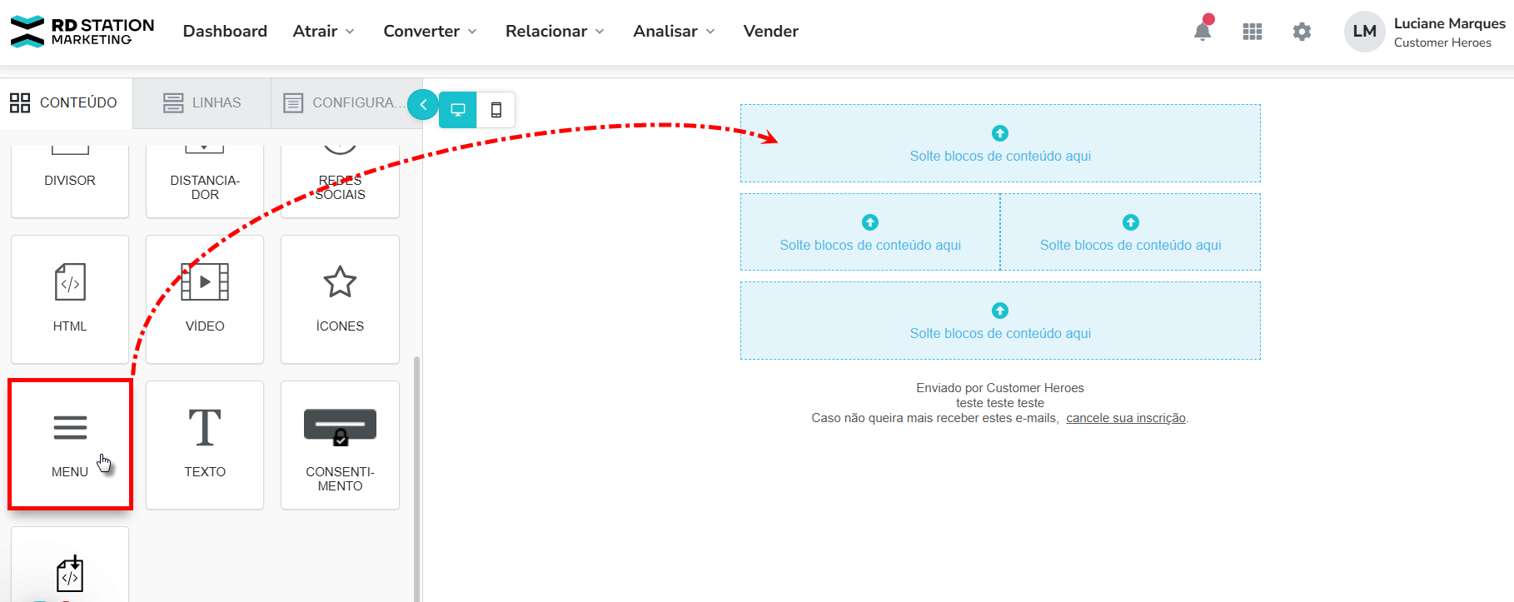Go to Dashboard
Image resolution: width=1514 pixels, height=602 pixels.
point(225,32)
